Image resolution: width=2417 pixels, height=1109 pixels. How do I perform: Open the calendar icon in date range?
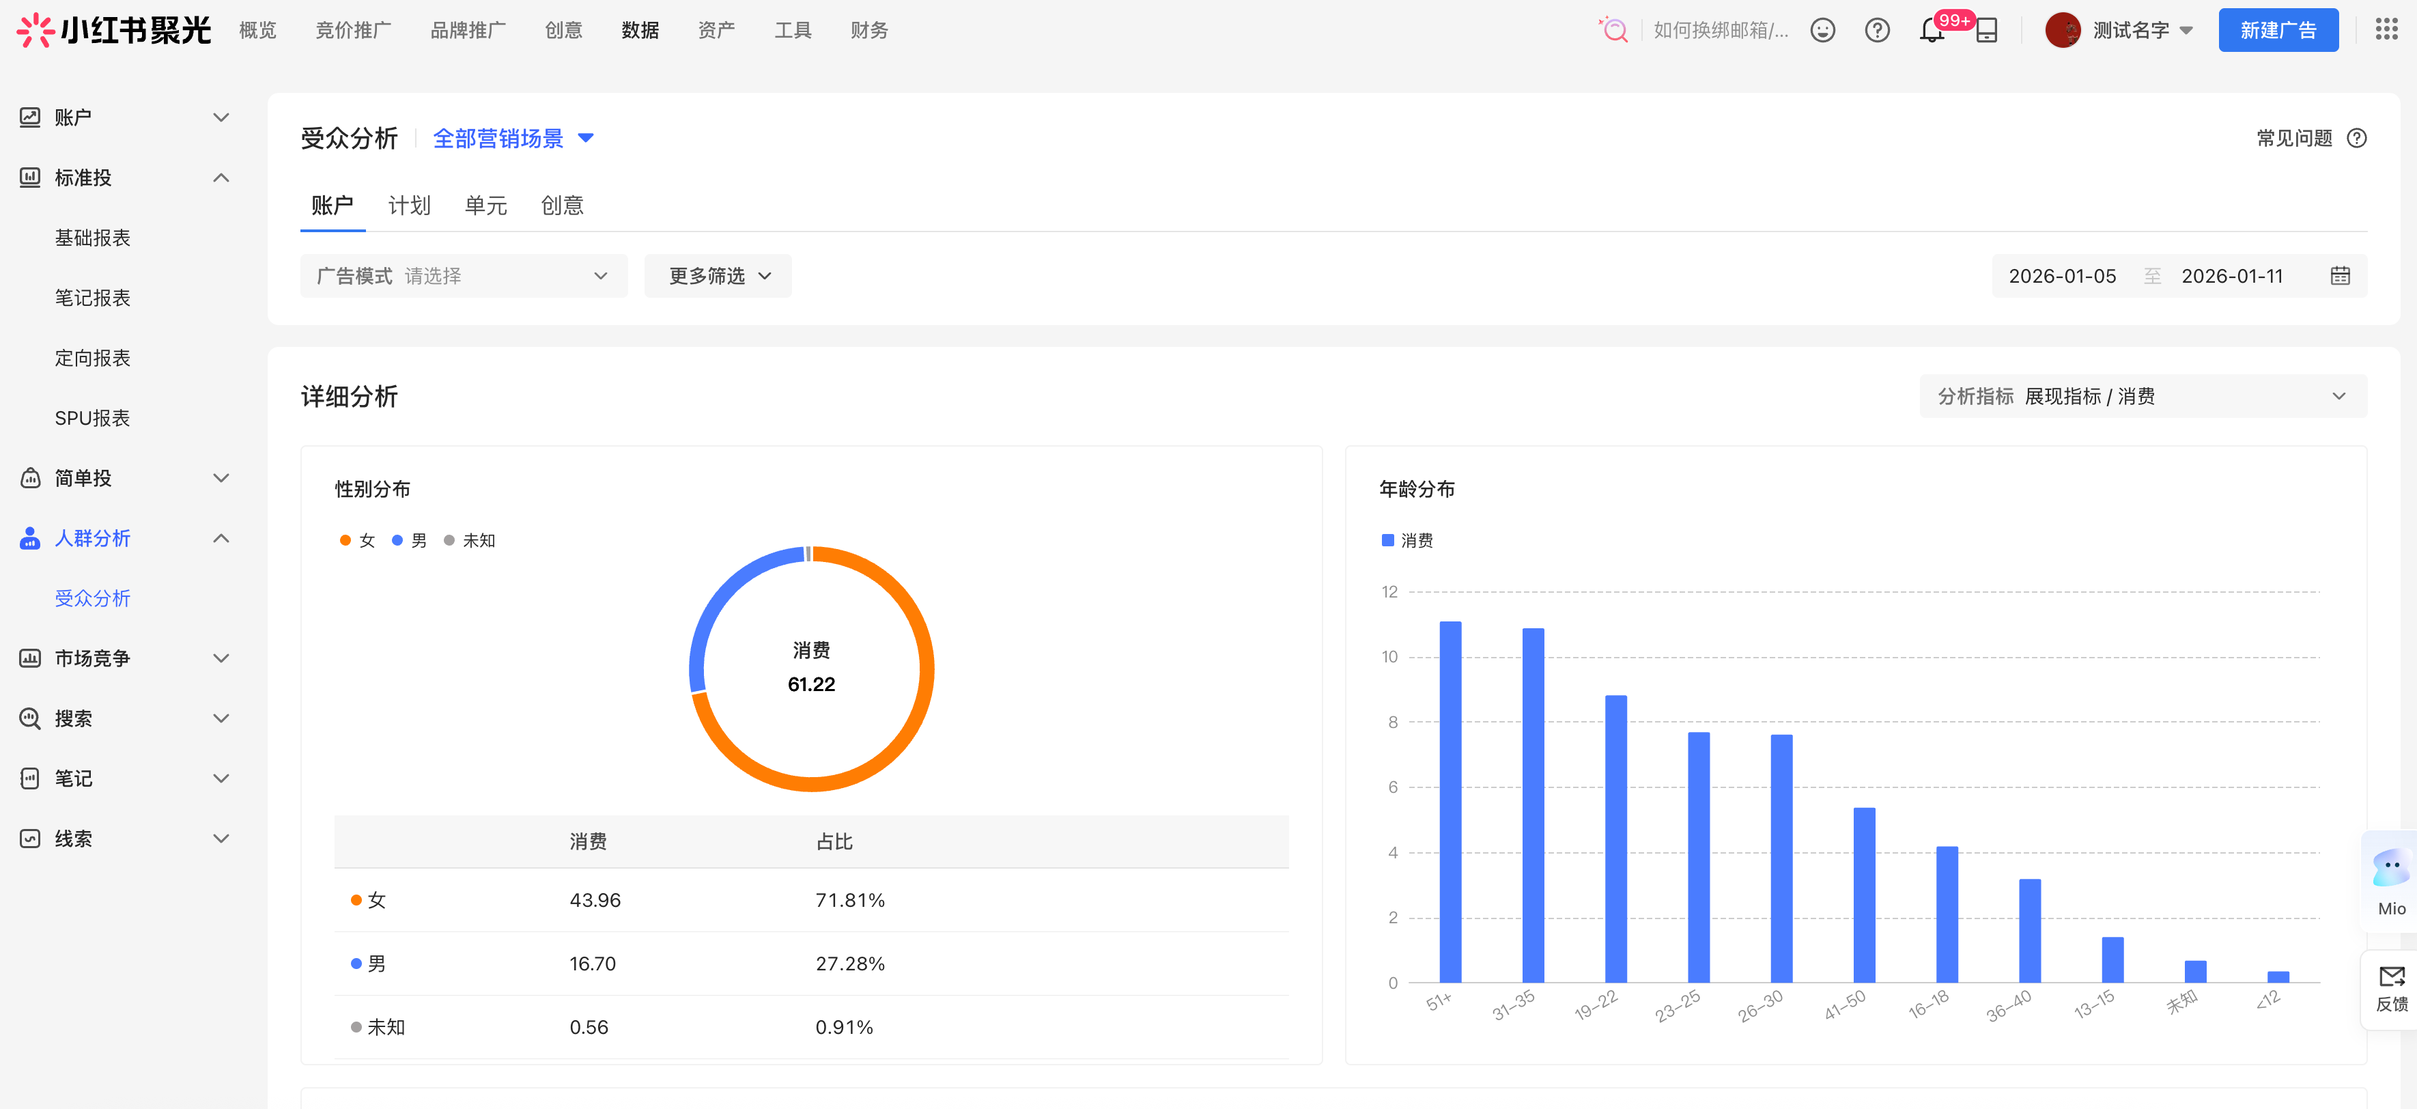[2340, 276]
